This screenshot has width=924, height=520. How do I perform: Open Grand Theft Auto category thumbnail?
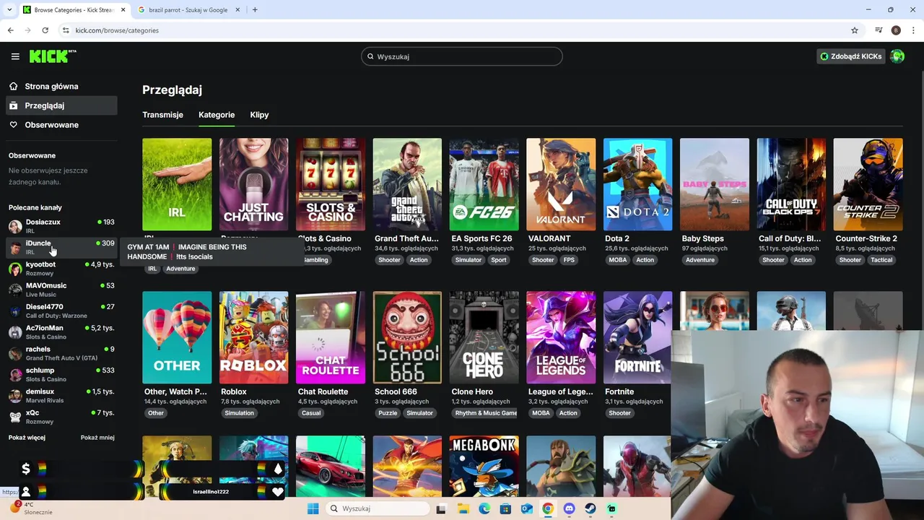pyautogui.click(x=407, y=184)
